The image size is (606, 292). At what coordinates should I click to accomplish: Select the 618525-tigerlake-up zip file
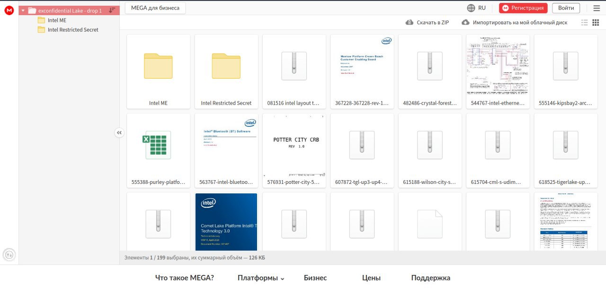click(566, 151)
